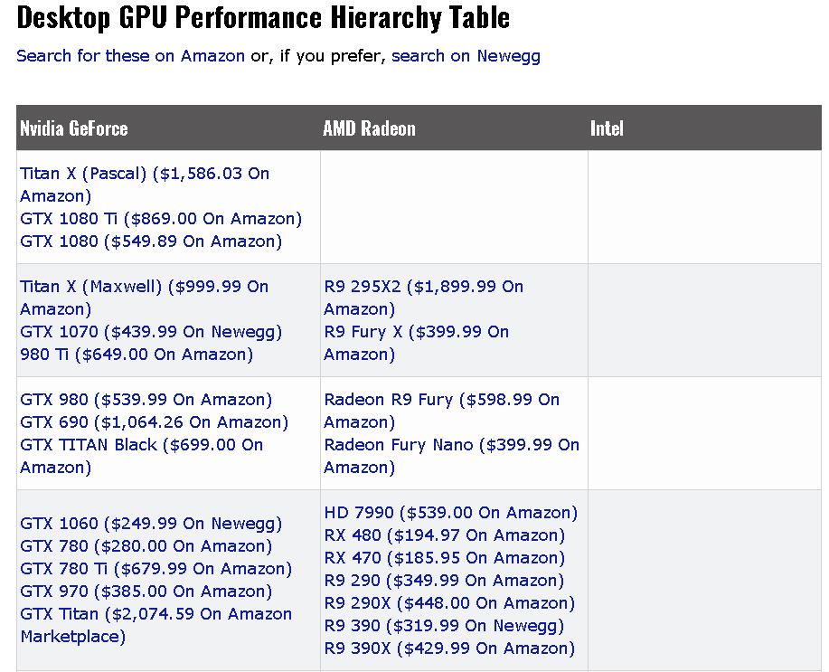The image size is (829, 672).
Task: Open Titan X (Pascal) Amazon listing
Action: 145,174
